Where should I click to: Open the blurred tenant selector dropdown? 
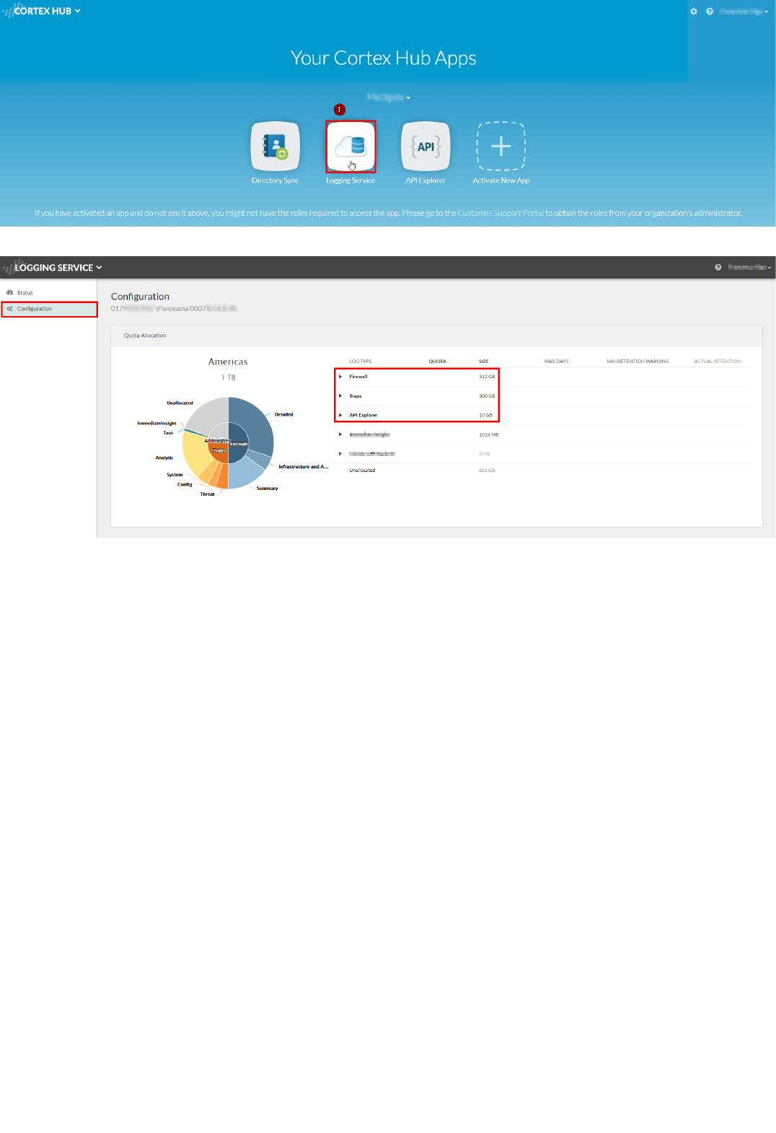[388, 97]
